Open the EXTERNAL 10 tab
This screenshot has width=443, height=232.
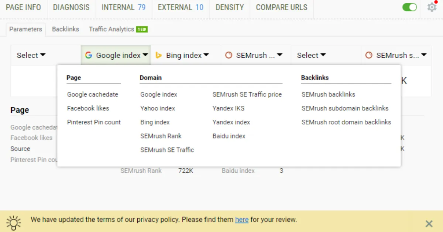pyautogui.click(x=181, y=7)
